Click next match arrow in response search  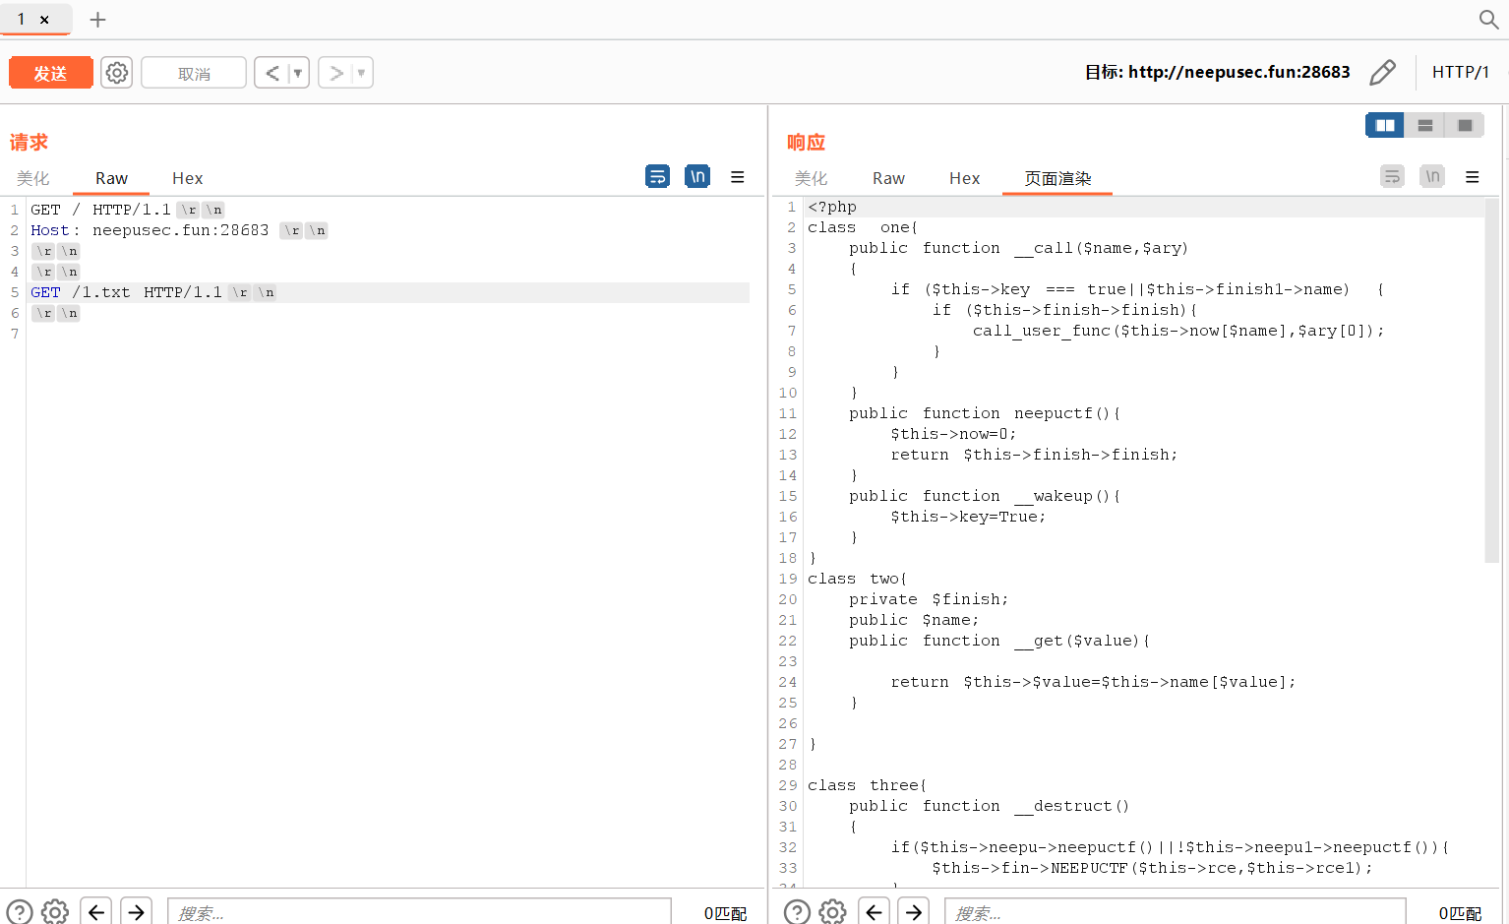(x=915, y=912)
